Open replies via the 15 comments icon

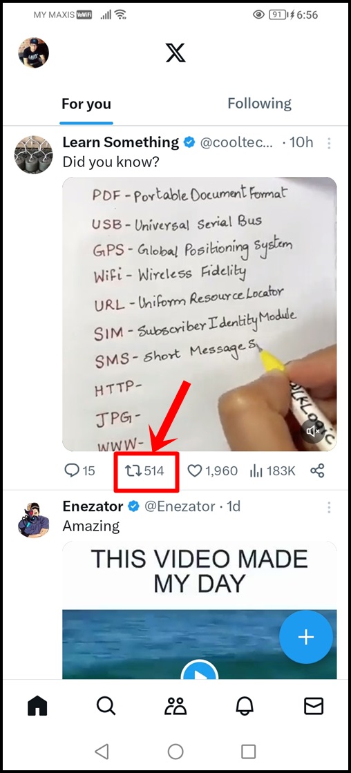tap(72, 471)
